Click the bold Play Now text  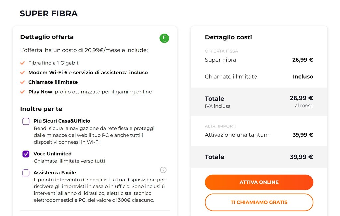click(40, 92)
